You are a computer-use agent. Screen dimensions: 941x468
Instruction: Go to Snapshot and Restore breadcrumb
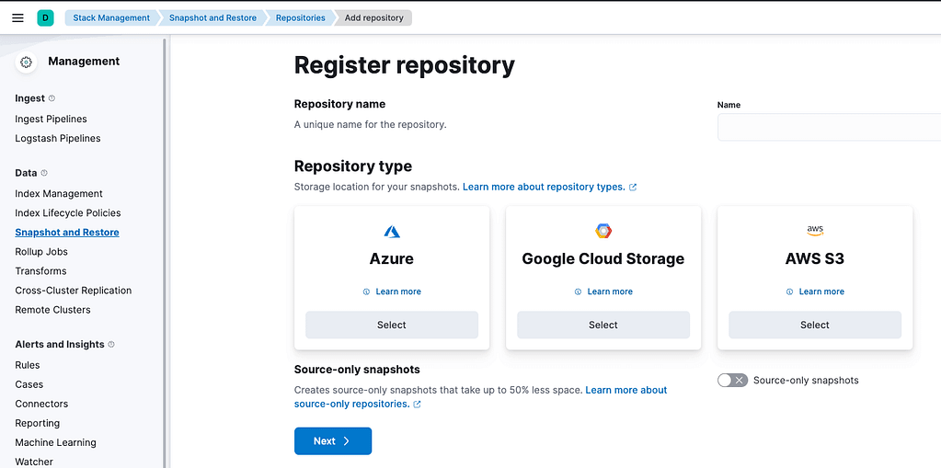(x=212, y=18)
